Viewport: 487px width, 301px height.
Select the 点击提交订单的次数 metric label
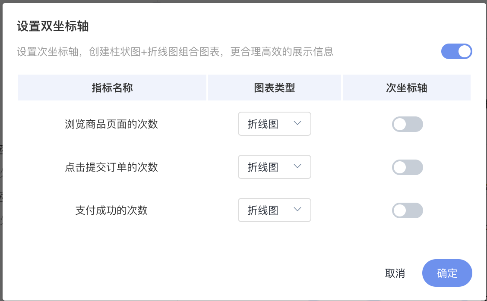(x=111, y=167)
